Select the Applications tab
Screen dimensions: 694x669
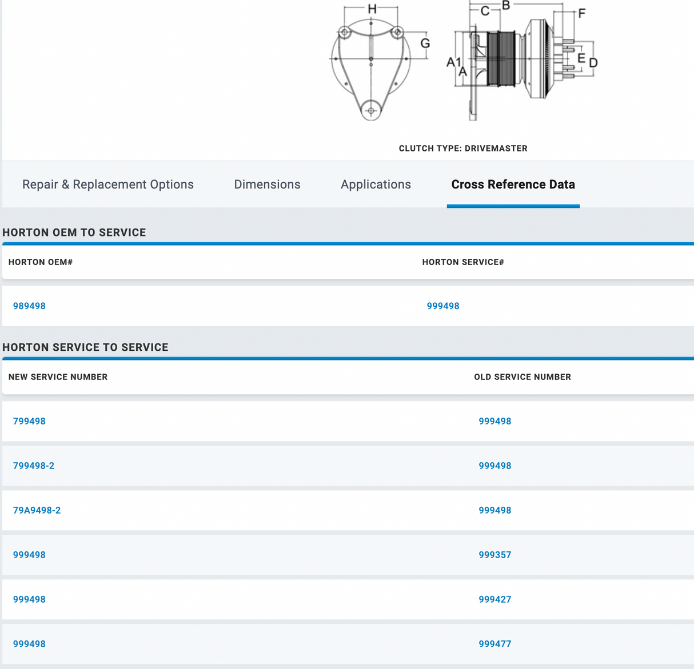[376, 185]
